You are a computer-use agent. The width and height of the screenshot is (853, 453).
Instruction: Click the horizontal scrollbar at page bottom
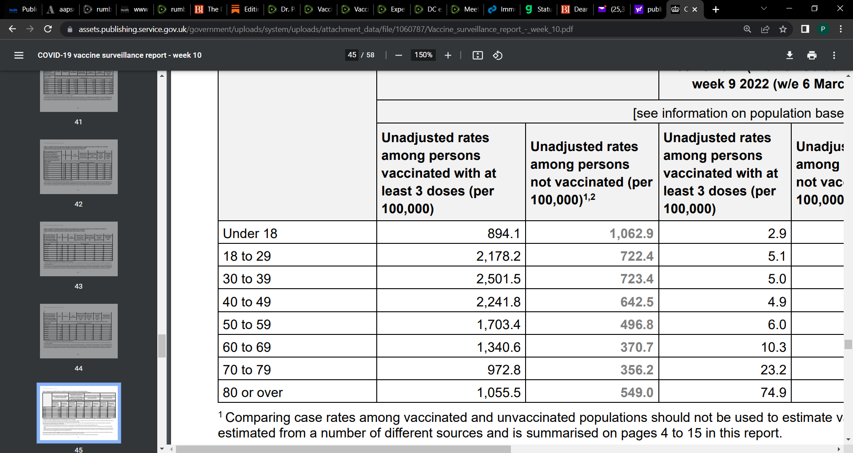point(343,449)
